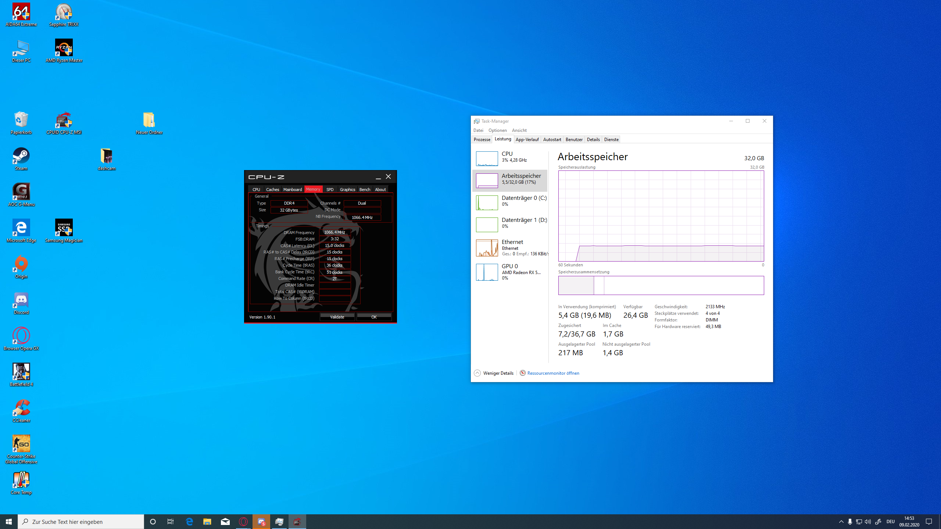Show hidden system tray icons chevron

(x=841, y=522)
